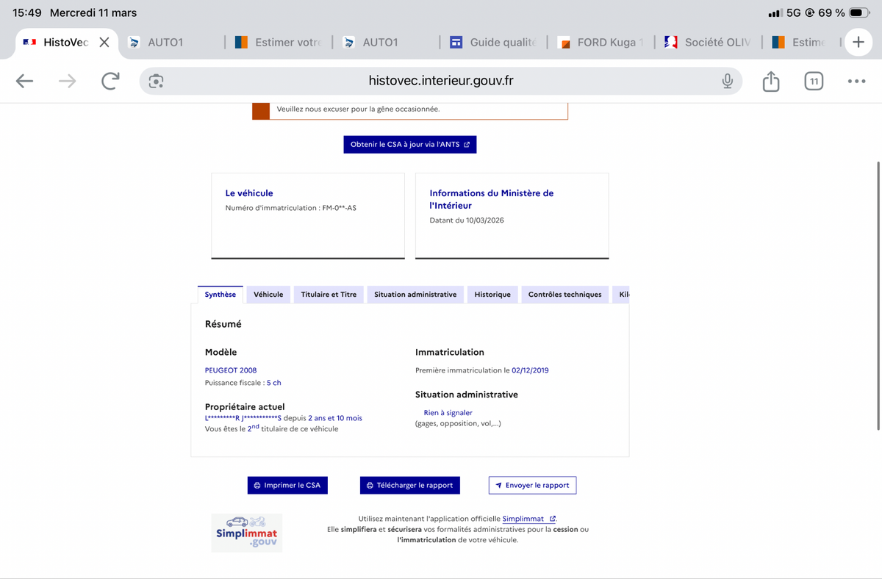
Task: Click the Simplimmat.gouv logo image
Action: point(247,533)
